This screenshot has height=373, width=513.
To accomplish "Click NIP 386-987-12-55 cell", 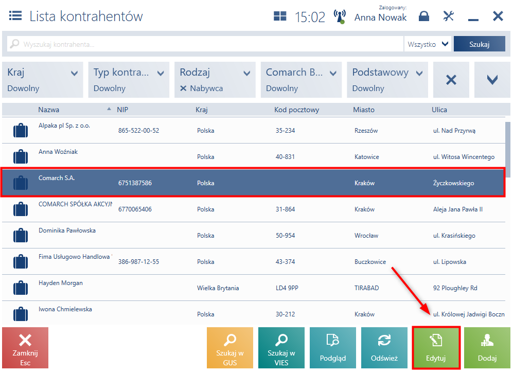I will click(138, 261).
